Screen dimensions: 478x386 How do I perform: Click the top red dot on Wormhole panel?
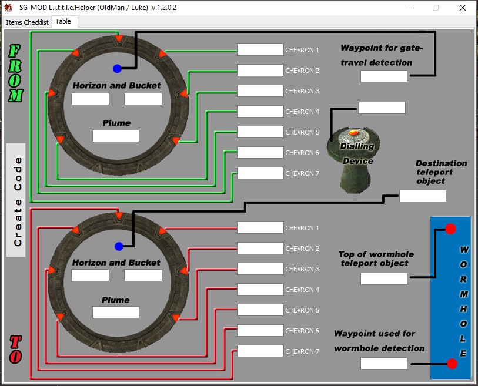(450, 229)
